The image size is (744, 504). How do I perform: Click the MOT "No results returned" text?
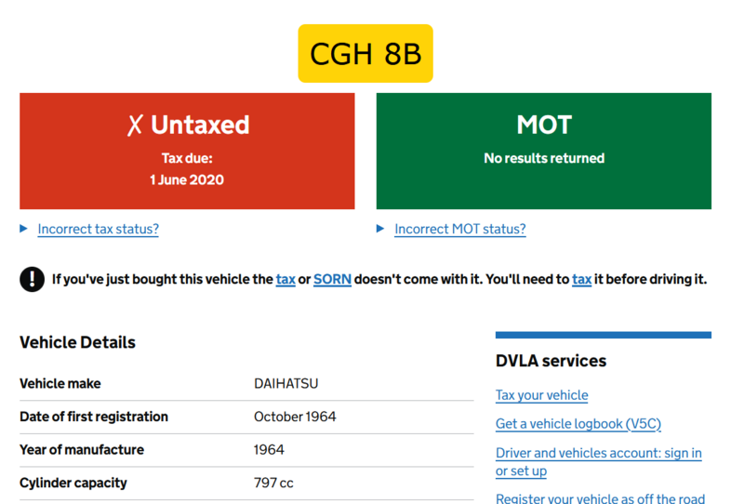click(x=544, y=158)
